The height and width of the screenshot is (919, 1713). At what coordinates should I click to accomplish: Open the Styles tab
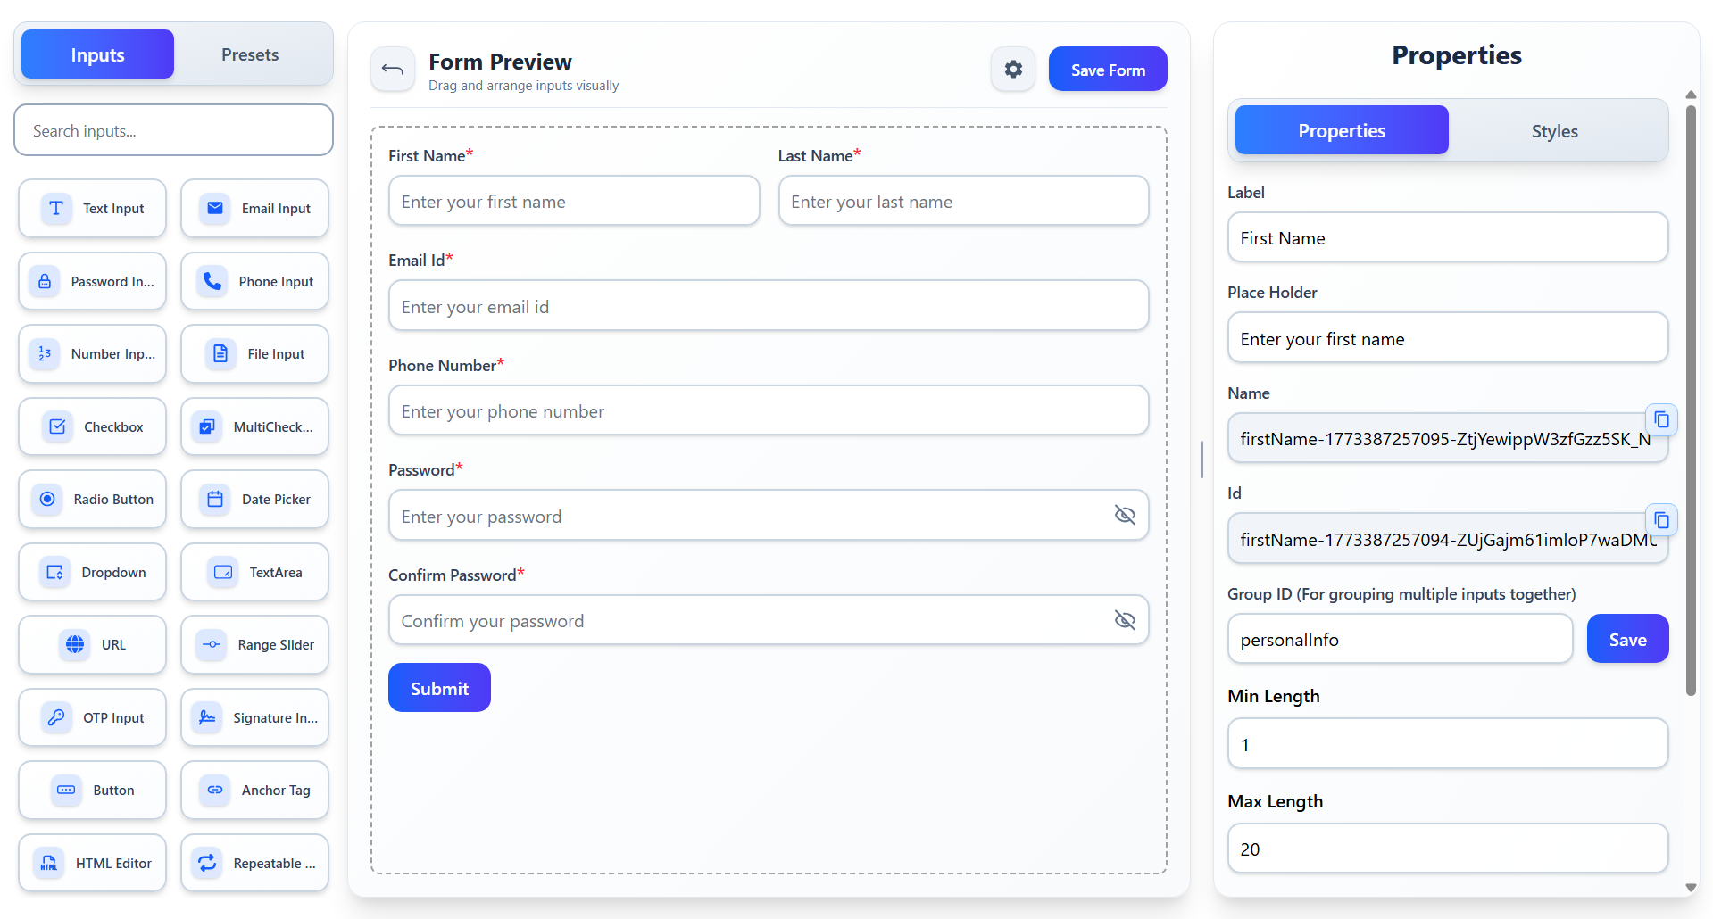point(1554,131)
